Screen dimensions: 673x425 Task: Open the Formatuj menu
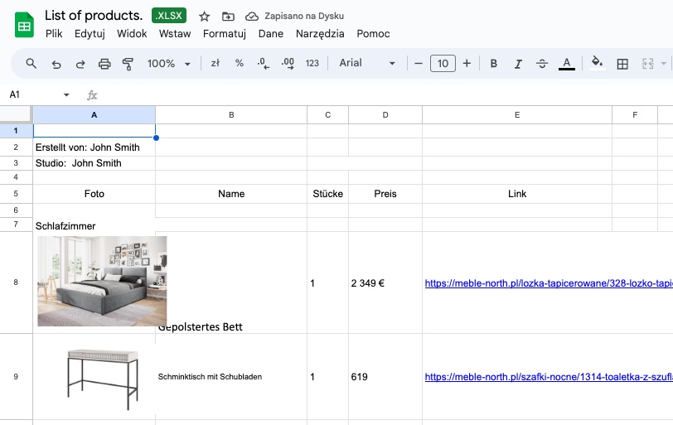(x=225, y=34)
